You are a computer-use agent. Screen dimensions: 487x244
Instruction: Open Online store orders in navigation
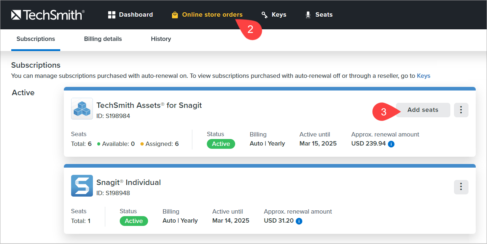(207, 15)
